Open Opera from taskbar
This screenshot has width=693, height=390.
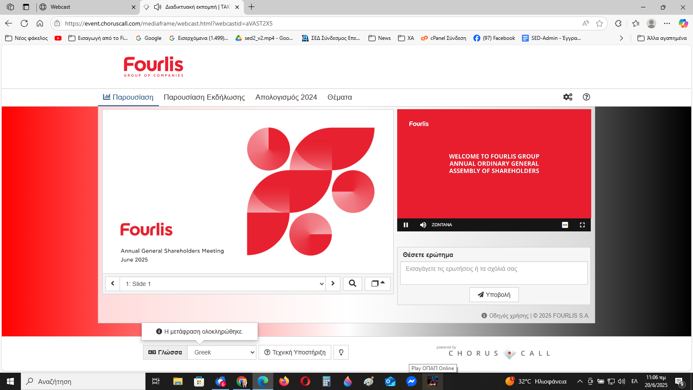(x=305, y=381)
